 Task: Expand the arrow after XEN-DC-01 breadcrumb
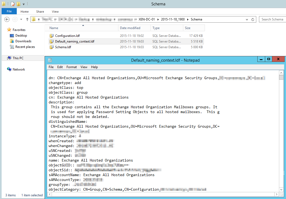158,19
